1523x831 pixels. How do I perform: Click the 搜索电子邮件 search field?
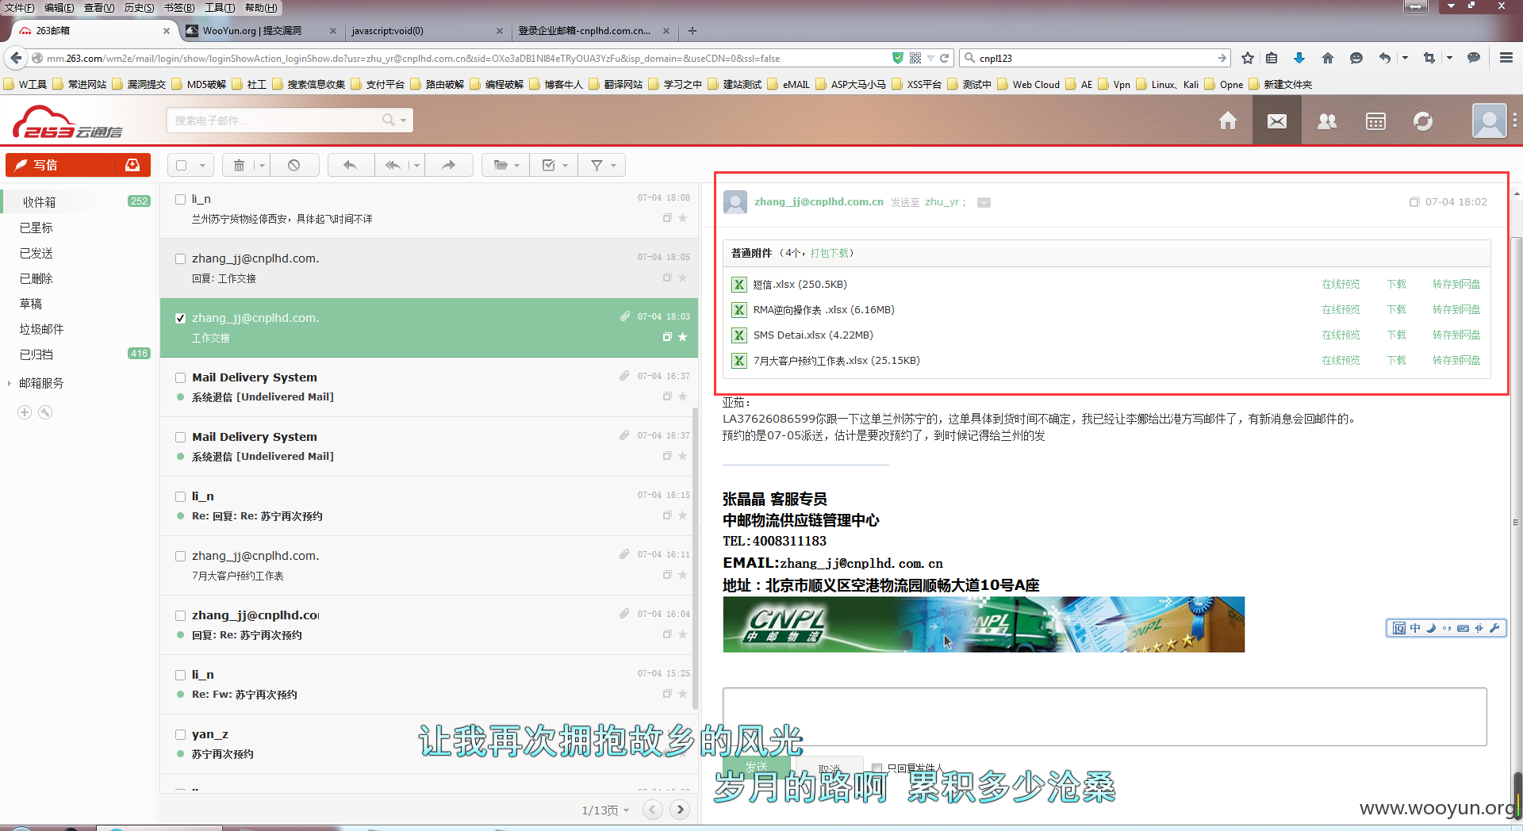tap(274, 121)
